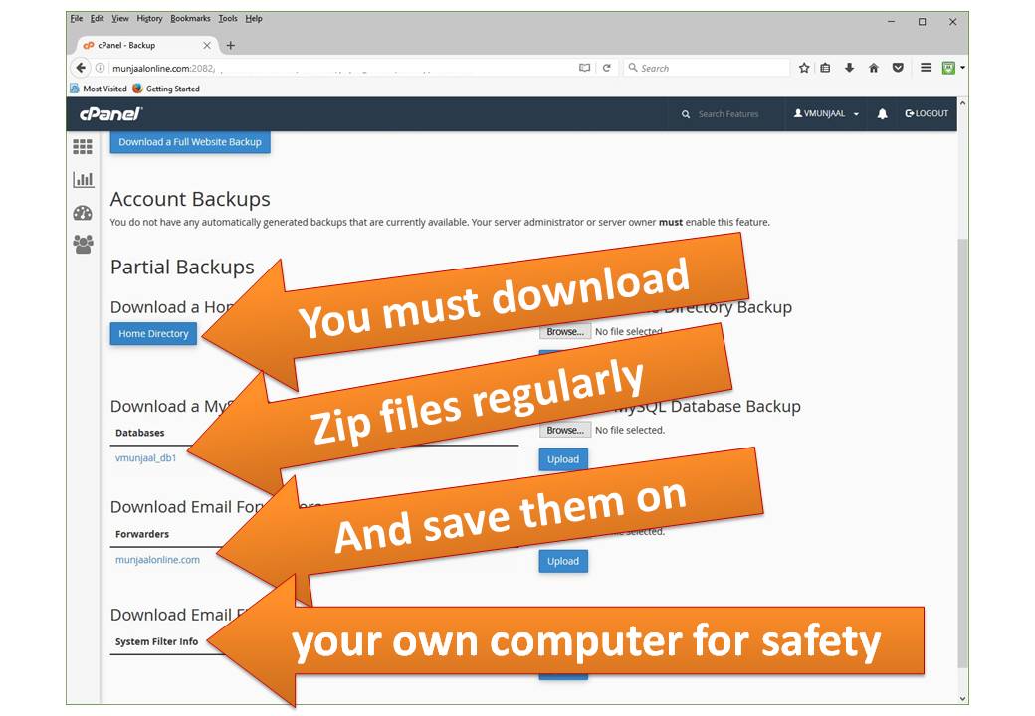Click Upload under MySQL Database Backup

click(x=563, y=459)
